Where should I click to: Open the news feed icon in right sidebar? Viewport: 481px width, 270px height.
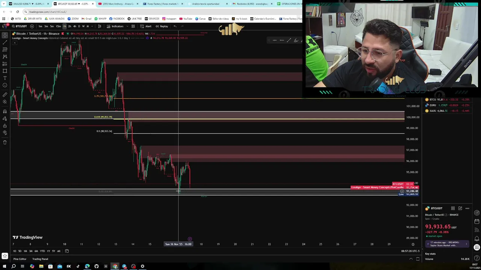477,229
